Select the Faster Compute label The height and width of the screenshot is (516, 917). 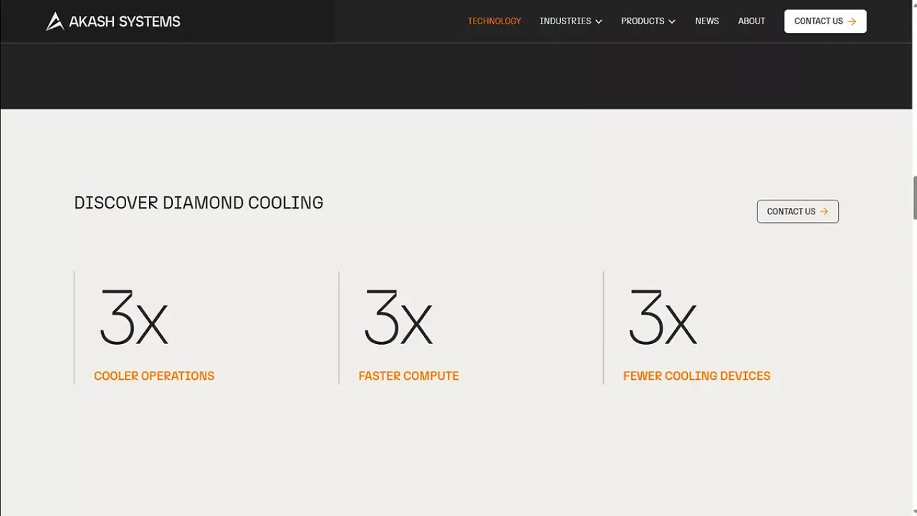[408, 376]
